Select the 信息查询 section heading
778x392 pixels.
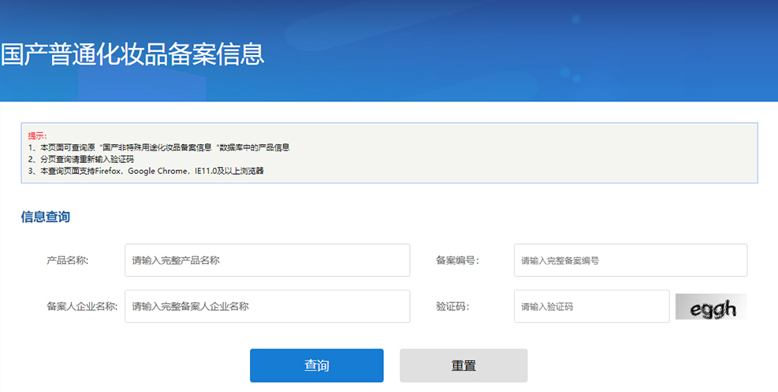coord(46,217)
